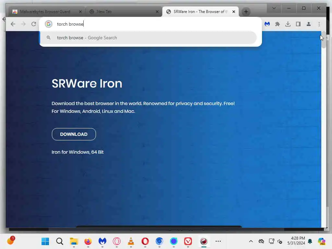Image resolution: width=332 pixels, height=249 pixels.
Task: Select the SRWare Iron tab
Action: (x=200, y=12)
